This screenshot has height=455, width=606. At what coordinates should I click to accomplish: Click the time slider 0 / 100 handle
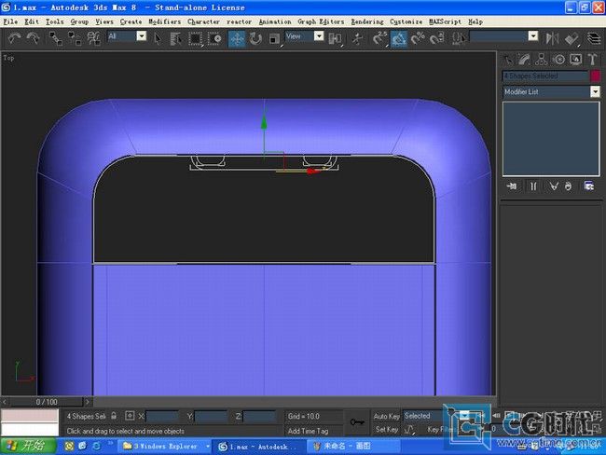click(47, 402)
